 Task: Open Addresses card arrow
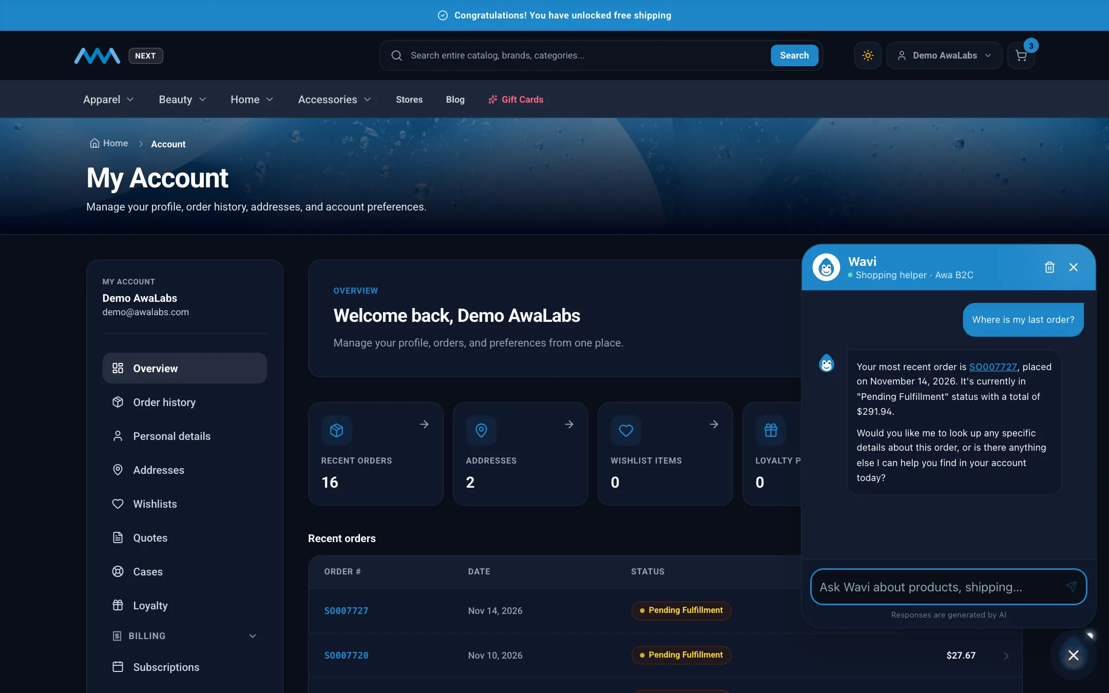569,424
